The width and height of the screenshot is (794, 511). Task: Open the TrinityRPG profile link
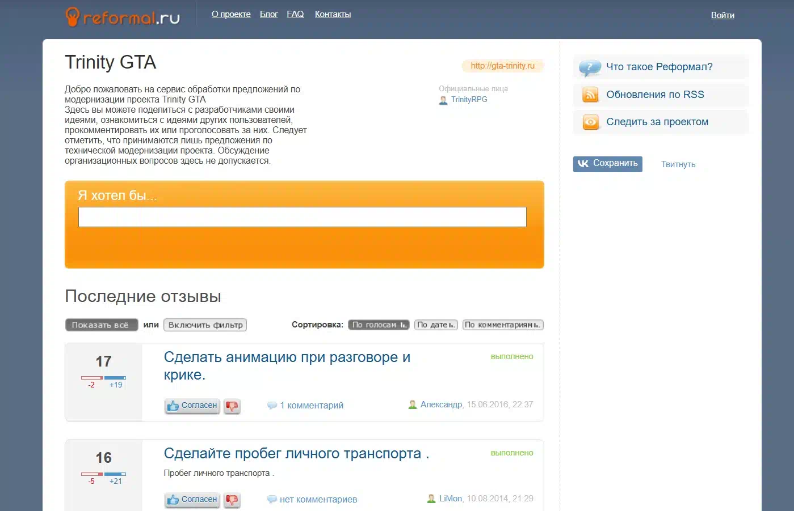tap(469, 100)
